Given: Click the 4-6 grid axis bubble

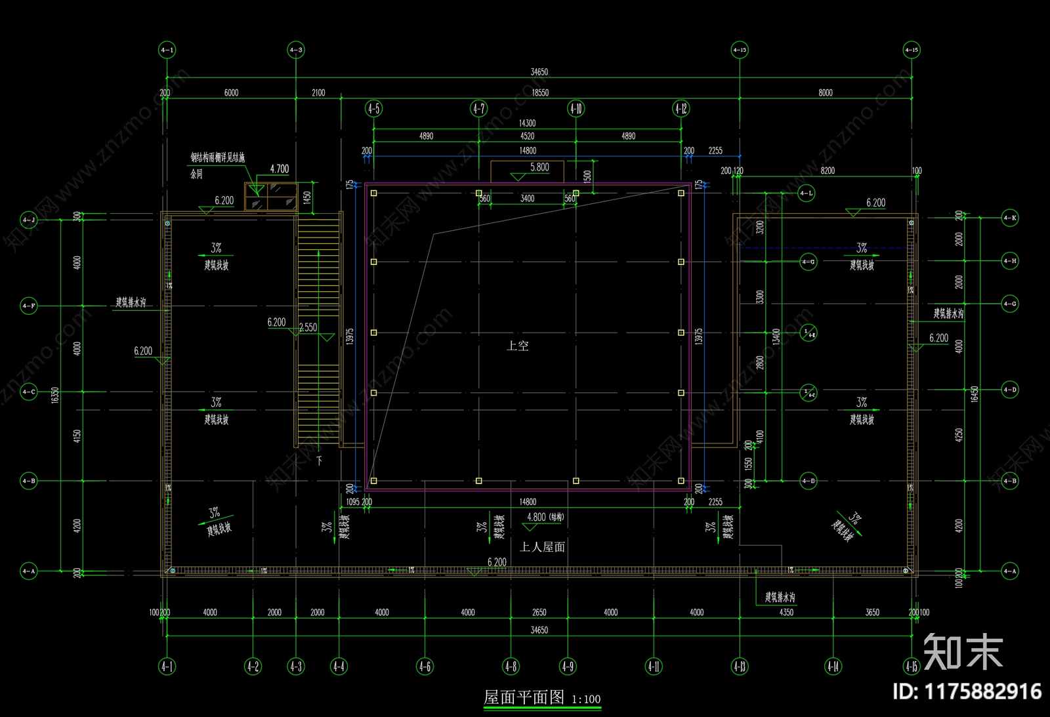Looking at the screenshot, I should (x=425, y=666).
